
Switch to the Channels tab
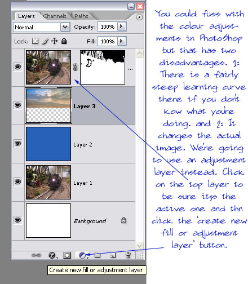point(55,16)
